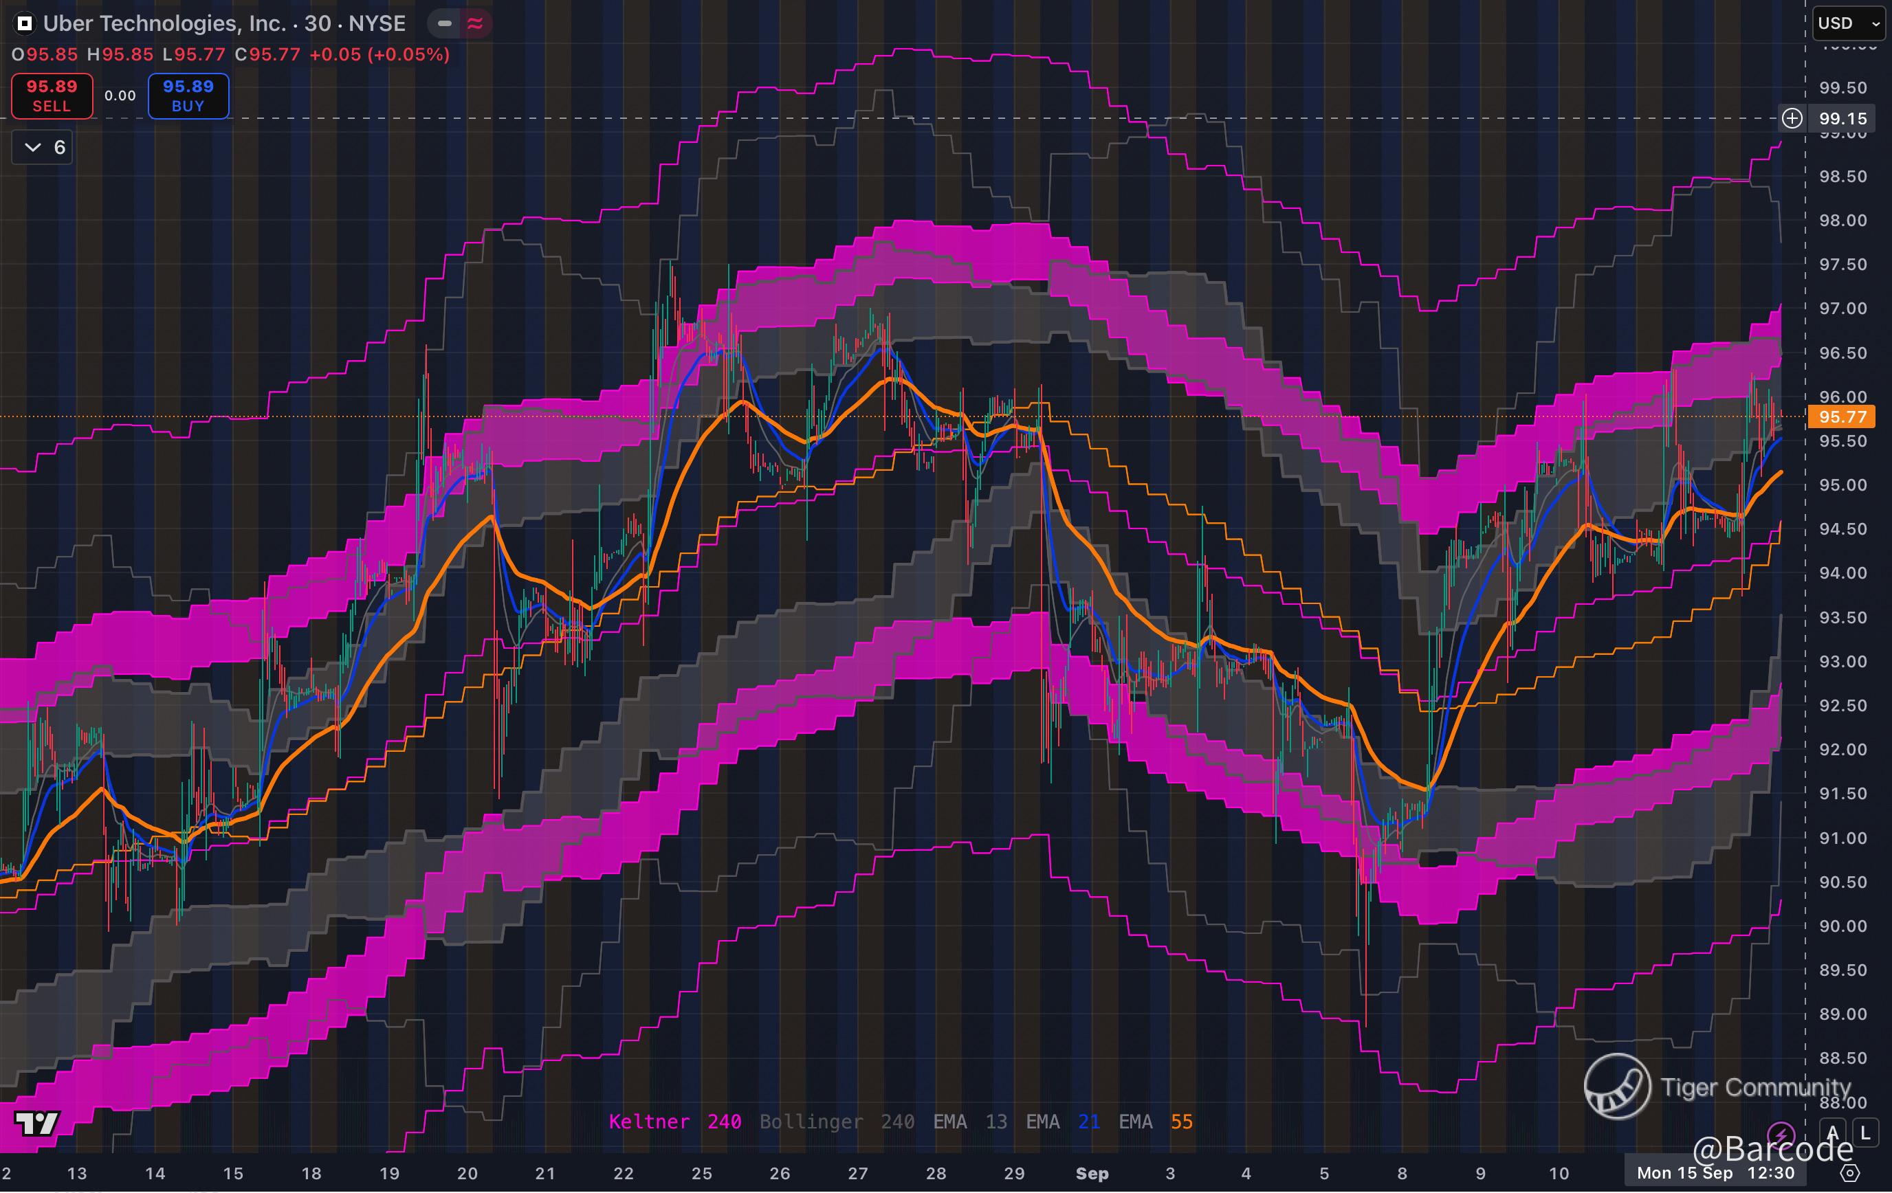This screenshot has height=1193, width=1892.
Task: Click the gray dash status pill icon
Action: coord(445,23)
